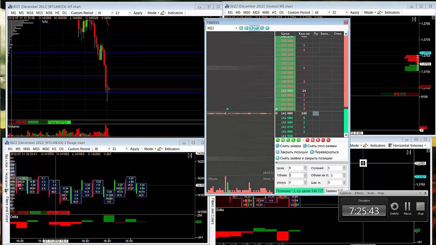This screenshot has width=436, height=245.
Task: Click scroll-to-end arrow on 6EZ2 chart
Action: click(x=414, y=19)
